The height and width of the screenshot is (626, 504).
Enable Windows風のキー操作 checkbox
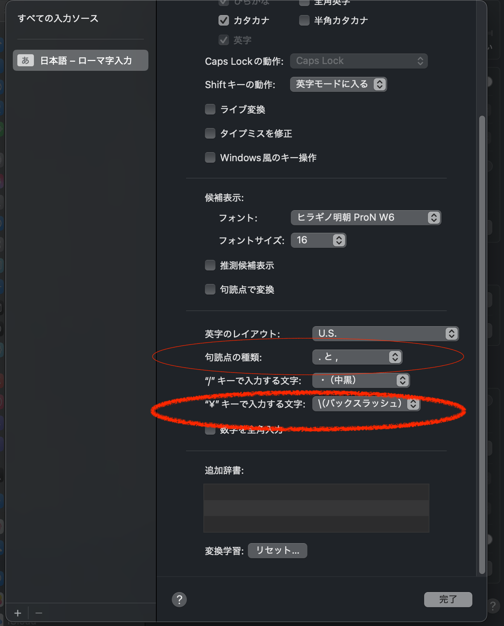(x=210, y=157)
